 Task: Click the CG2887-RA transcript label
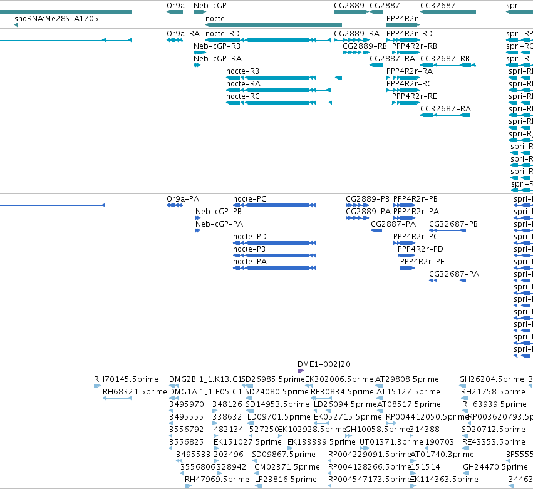pyautogui.click(x=392, y=59)
